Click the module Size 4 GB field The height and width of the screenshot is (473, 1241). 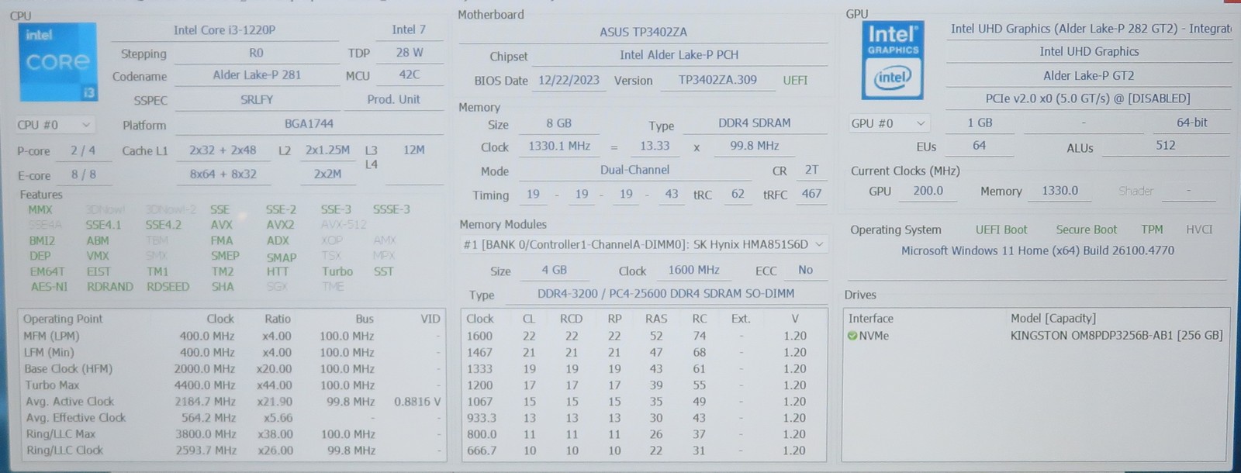554,270
